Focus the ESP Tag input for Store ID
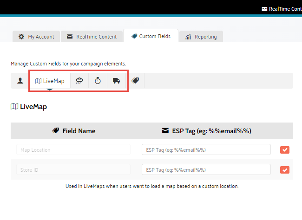302x220 pixels. pos(206,170)
